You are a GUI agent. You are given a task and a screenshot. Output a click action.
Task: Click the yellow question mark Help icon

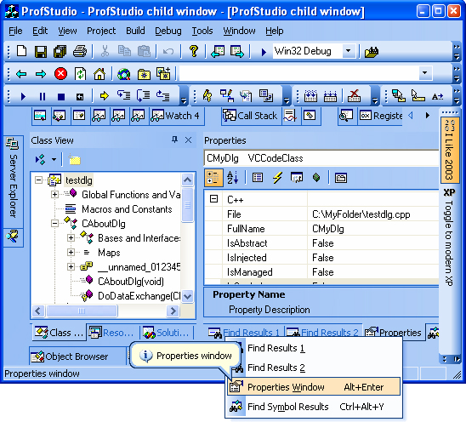point(194,51)
